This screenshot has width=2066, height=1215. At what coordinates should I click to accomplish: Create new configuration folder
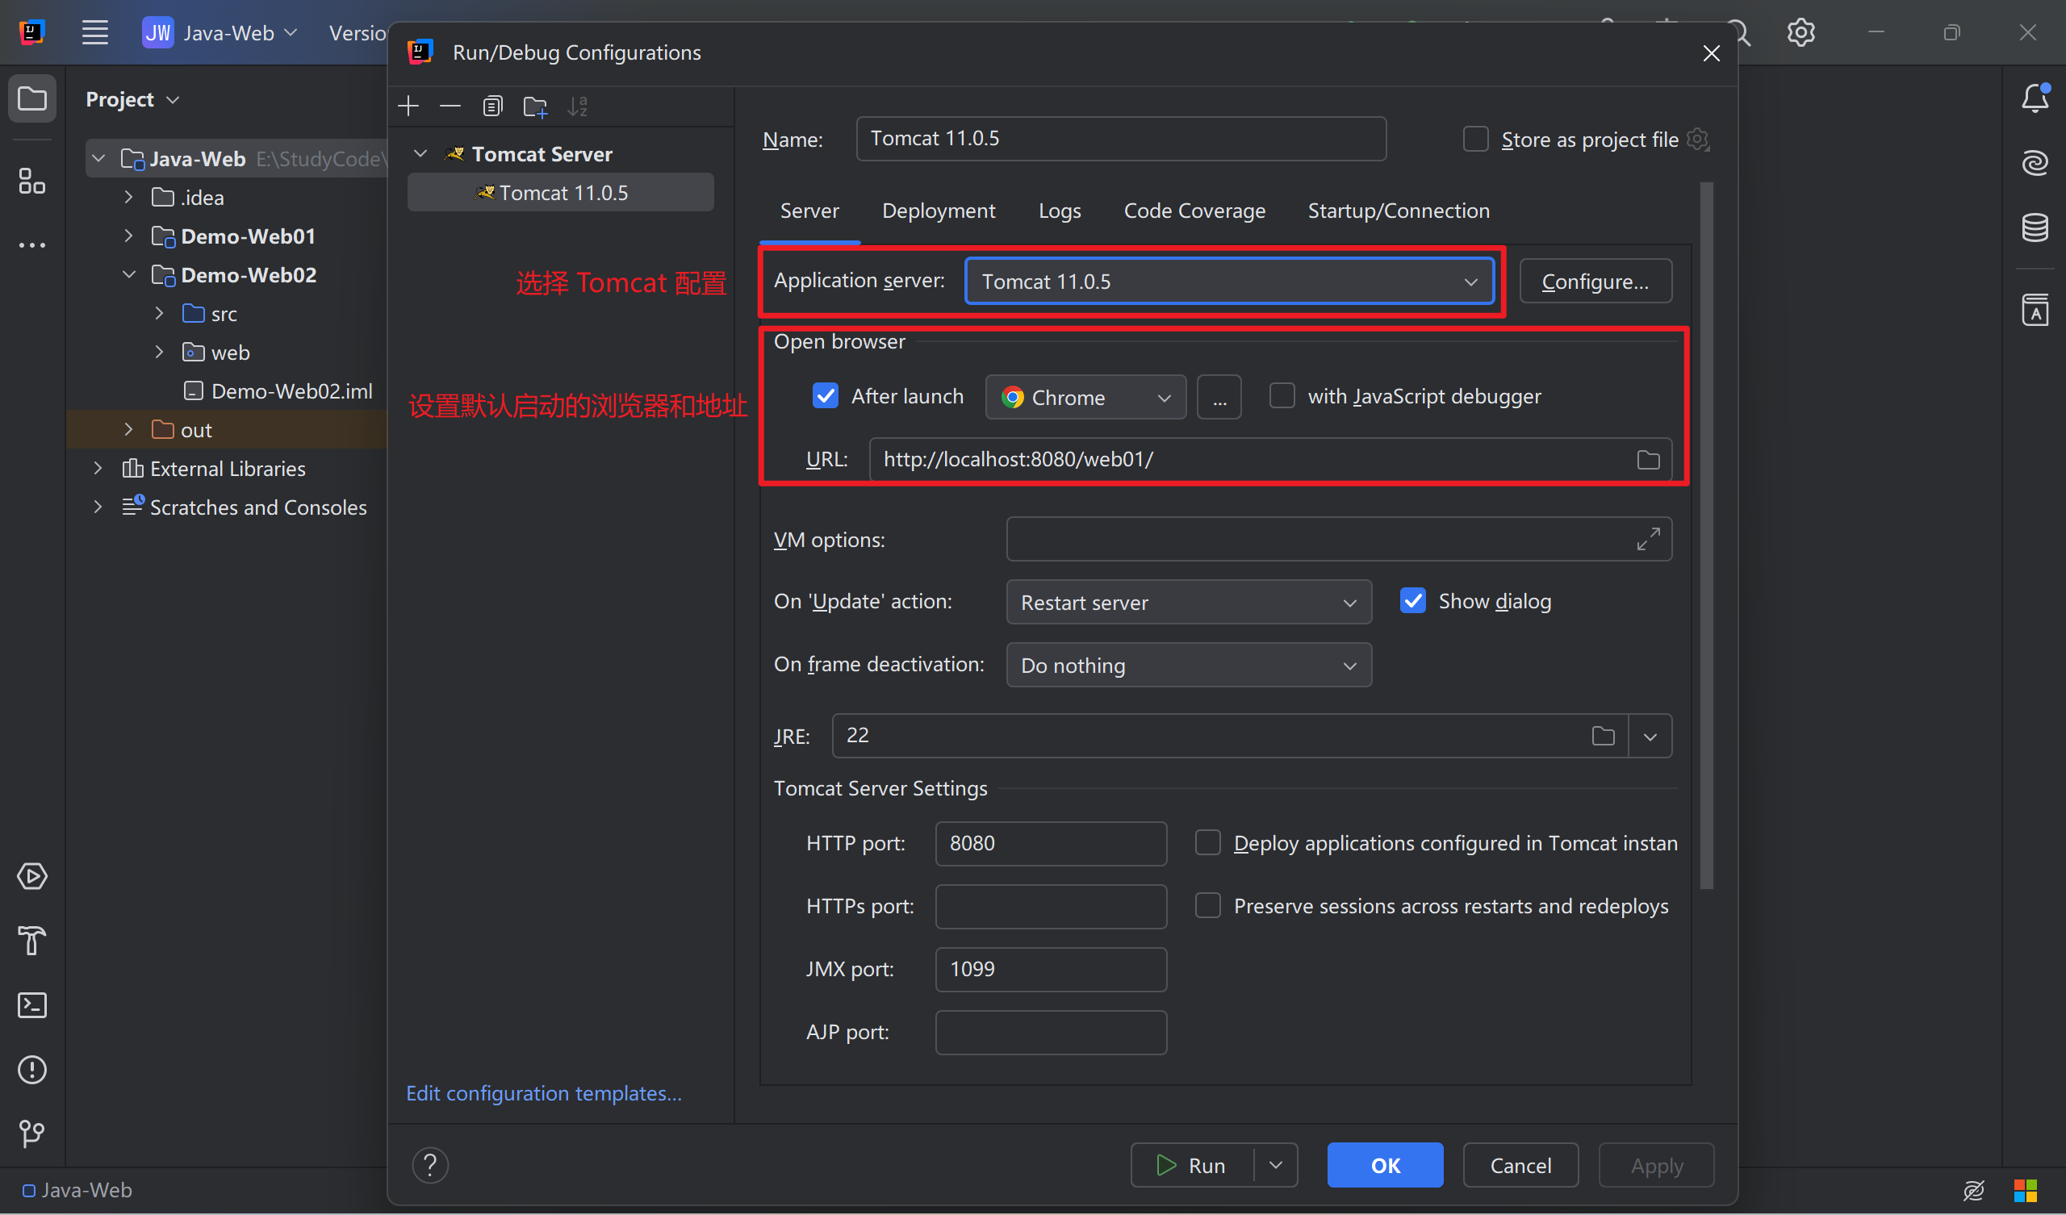click(x=535, y=106)
